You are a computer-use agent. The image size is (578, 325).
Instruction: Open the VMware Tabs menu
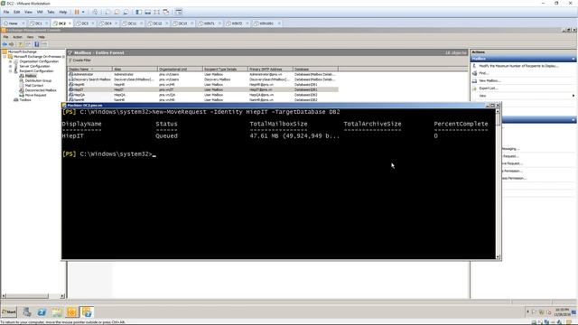(x=51, y=12)
